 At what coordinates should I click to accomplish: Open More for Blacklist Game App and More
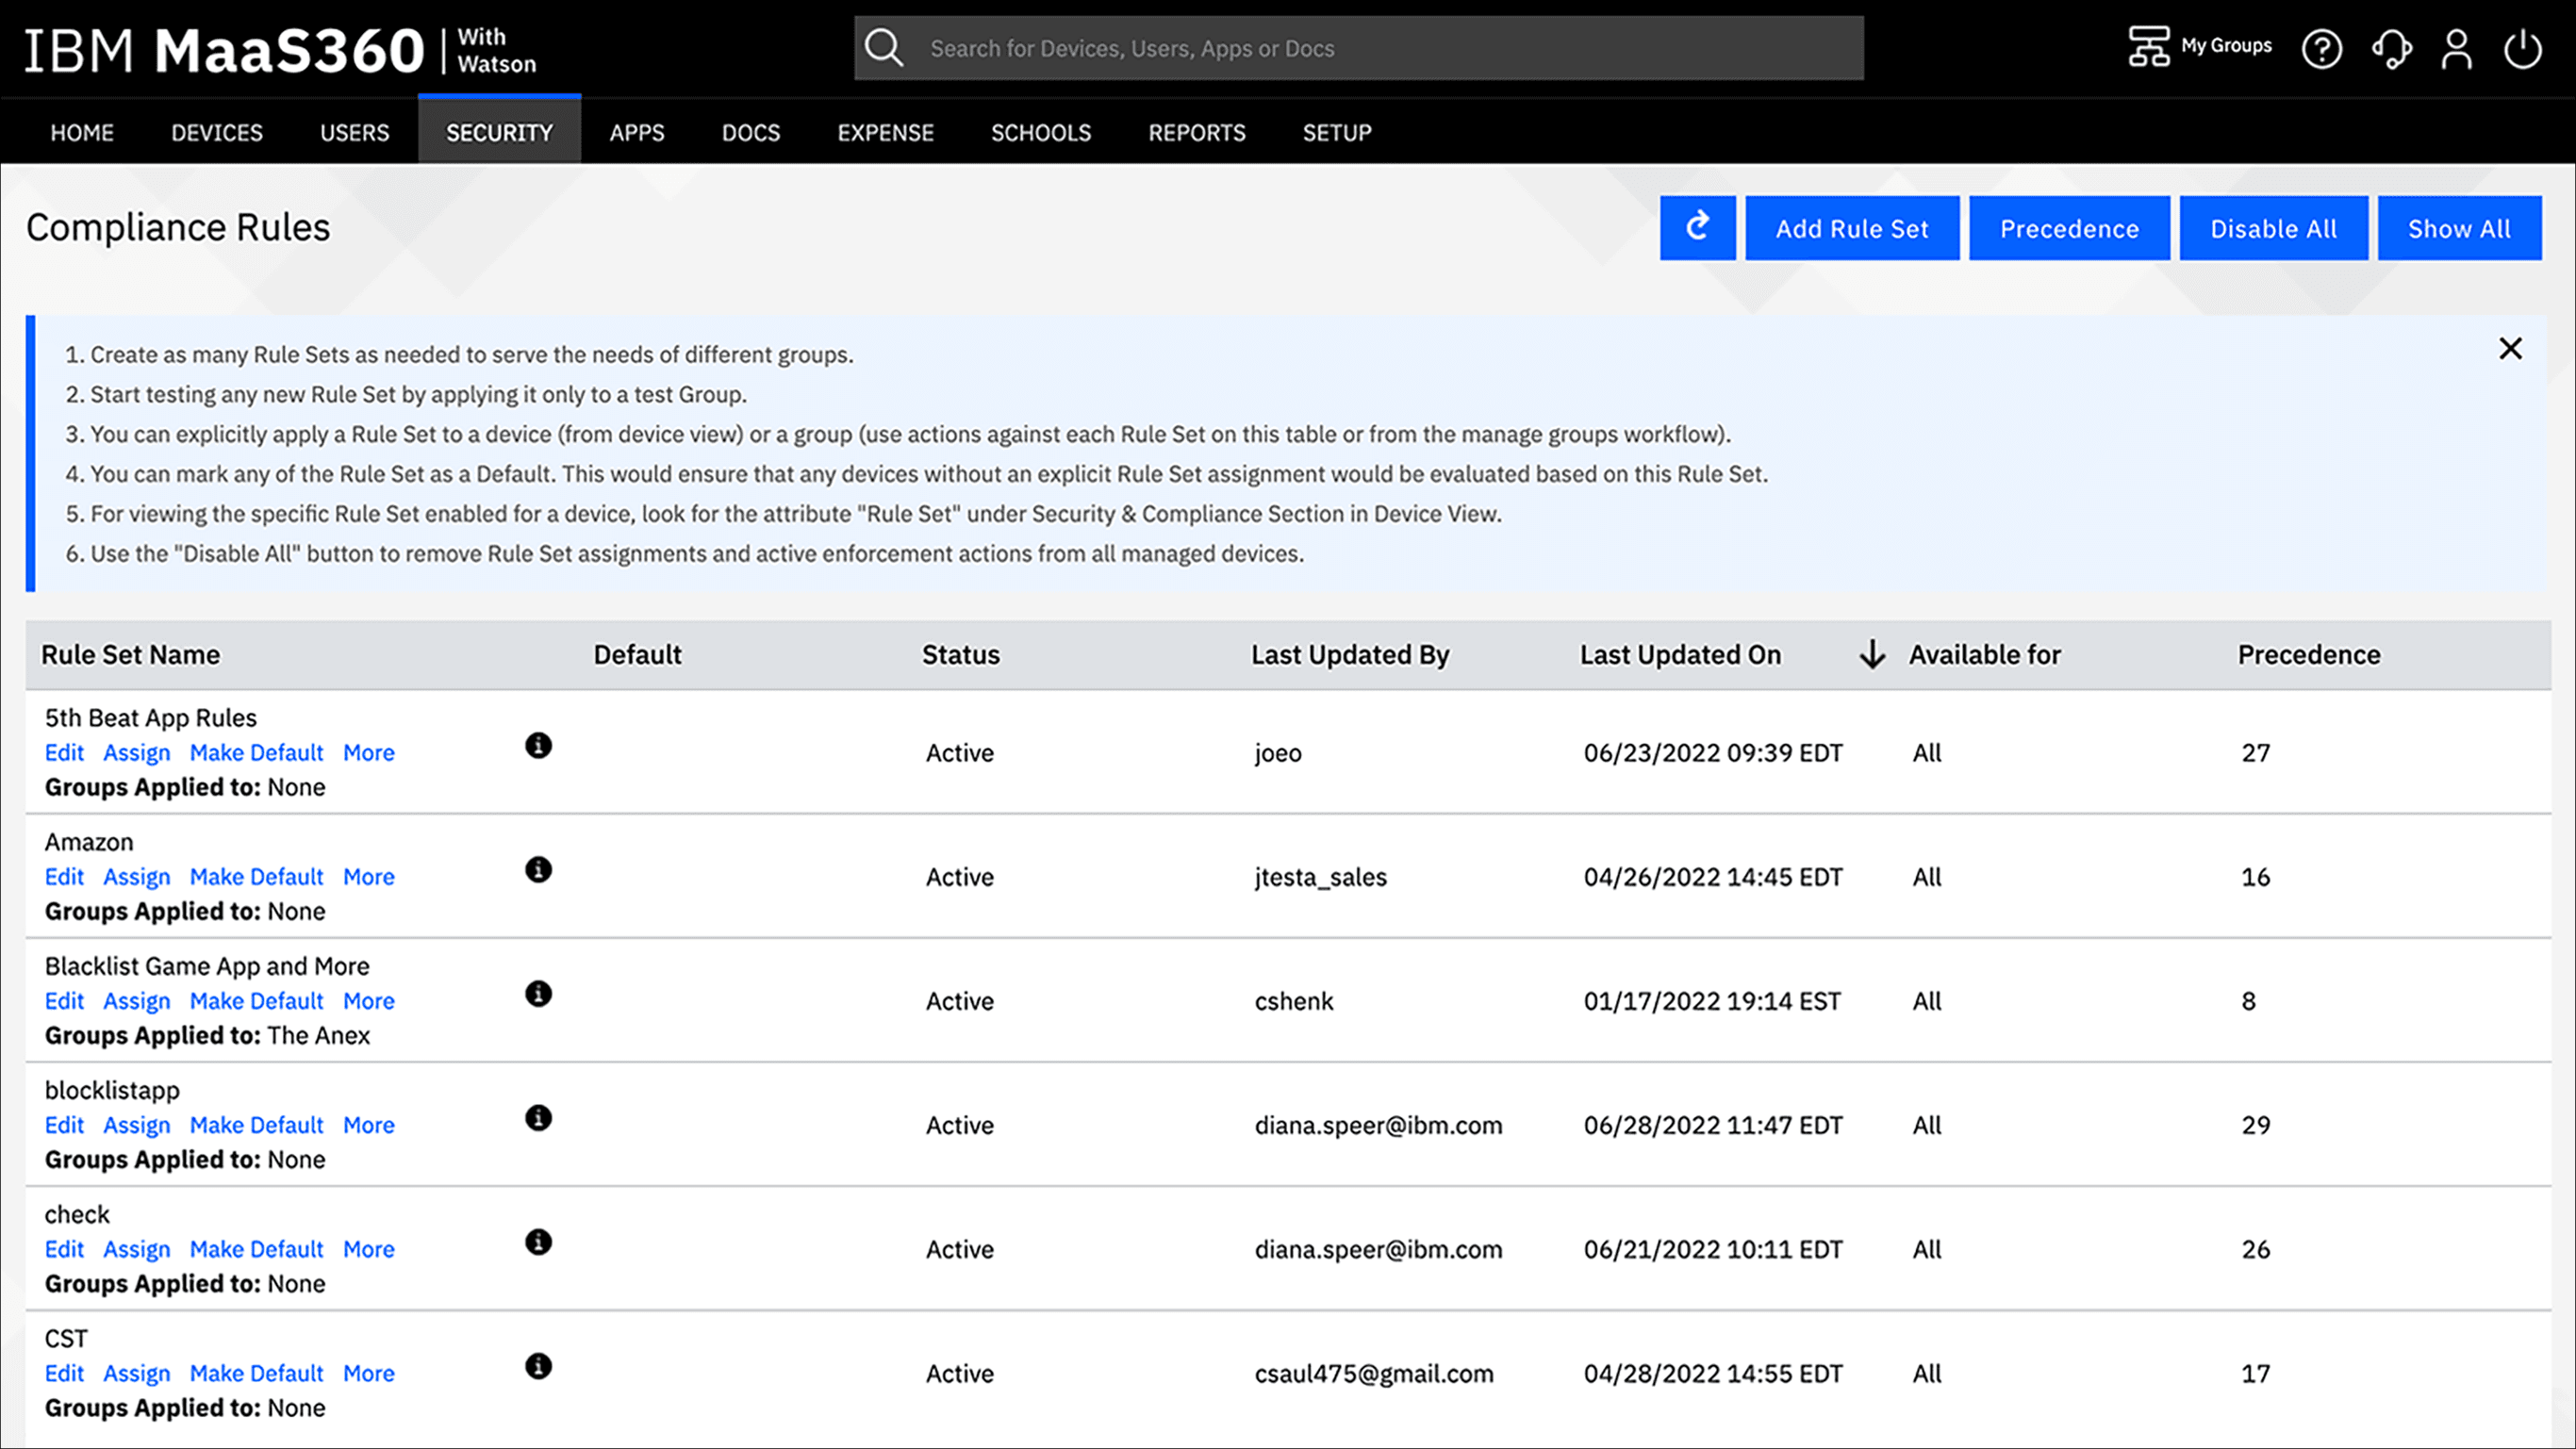pyautogui.click(x=369, y=1001)
